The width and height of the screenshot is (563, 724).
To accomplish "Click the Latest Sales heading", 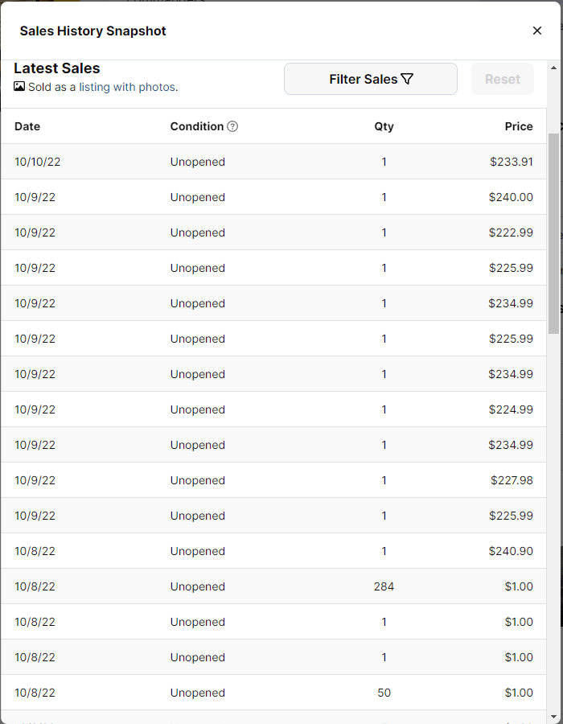I will [x=57, y=68].
